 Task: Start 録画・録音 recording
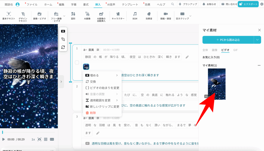tap(166, 16)
